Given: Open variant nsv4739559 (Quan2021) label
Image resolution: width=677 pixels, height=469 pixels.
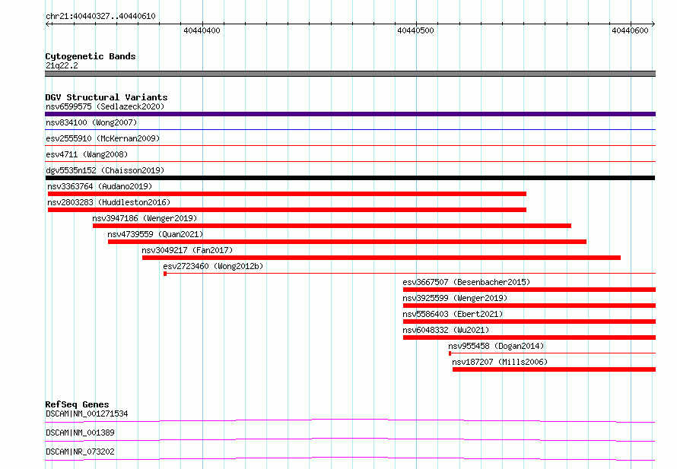Looking at the screenshot, I should [155, 234].
